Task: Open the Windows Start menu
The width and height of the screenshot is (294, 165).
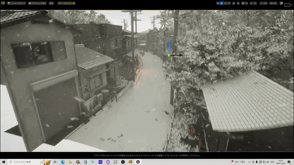Action: pos(4,162)
